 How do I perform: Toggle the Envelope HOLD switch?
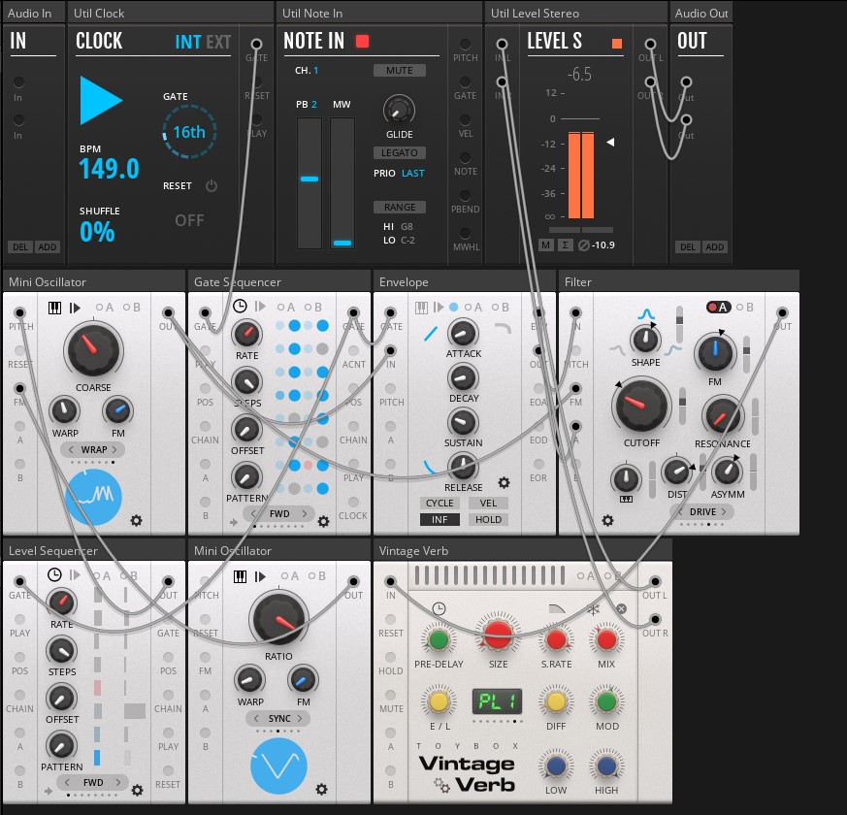(x=488, y=520)
